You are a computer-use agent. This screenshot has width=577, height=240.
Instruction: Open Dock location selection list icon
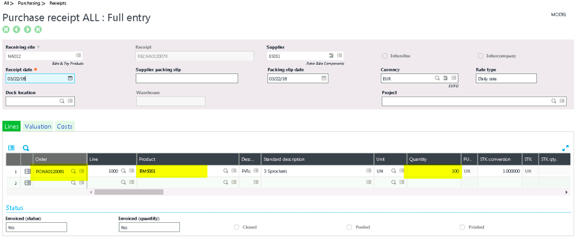tap(70, 101)
